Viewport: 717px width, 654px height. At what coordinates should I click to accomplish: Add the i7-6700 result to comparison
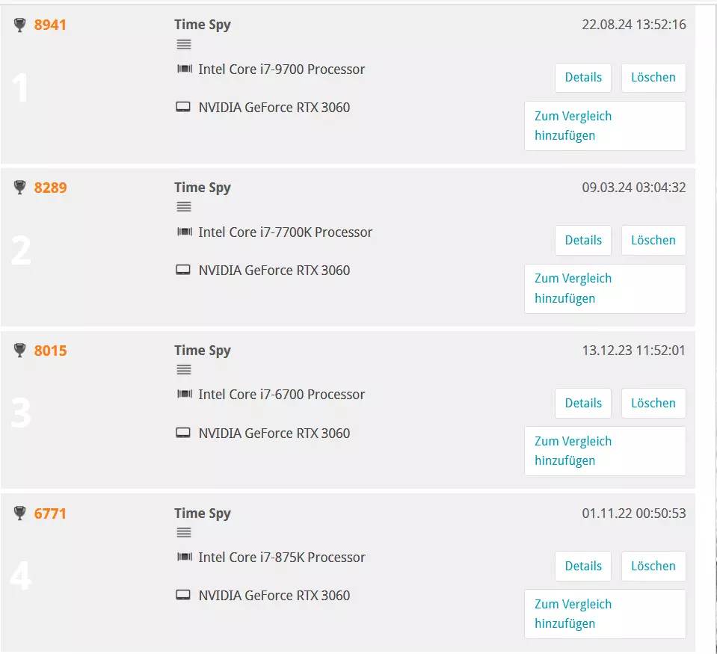605,451
